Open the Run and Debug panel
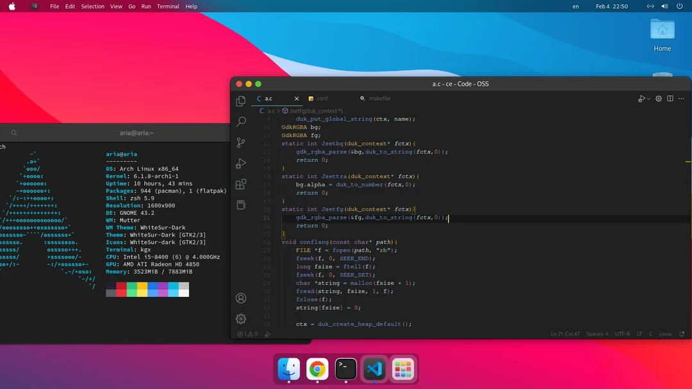Screen dimensions: 692x389 click(x=241, y=164)
